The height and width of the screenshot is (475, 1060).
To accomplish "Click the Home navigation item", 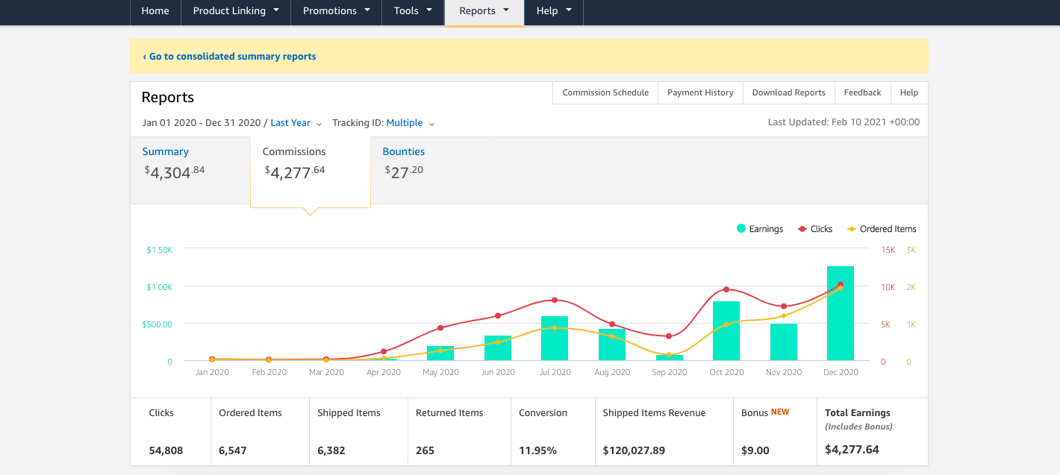I will pos(155,11).
